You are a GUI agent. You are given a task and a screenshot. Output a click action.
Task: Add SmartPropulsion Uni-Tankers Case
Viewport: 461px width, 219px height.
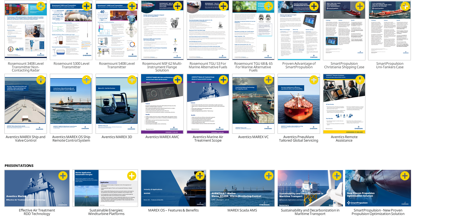click(405, 6)
